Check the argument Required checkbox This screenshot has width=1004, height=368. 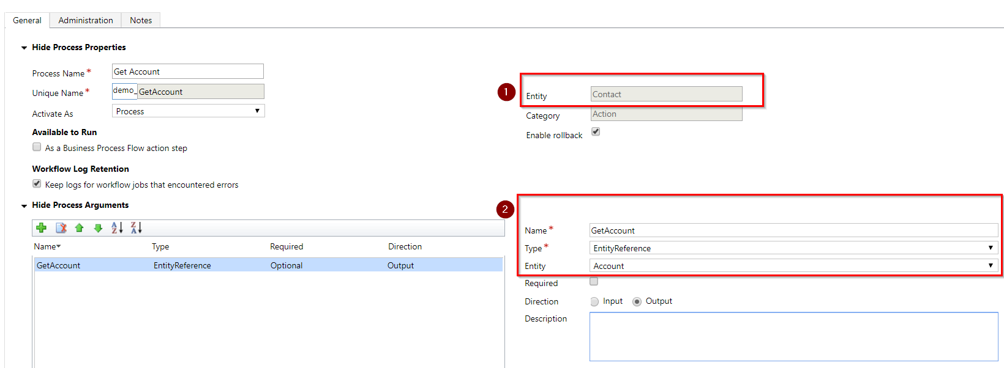pyautogui.click(x=594, y=282)
